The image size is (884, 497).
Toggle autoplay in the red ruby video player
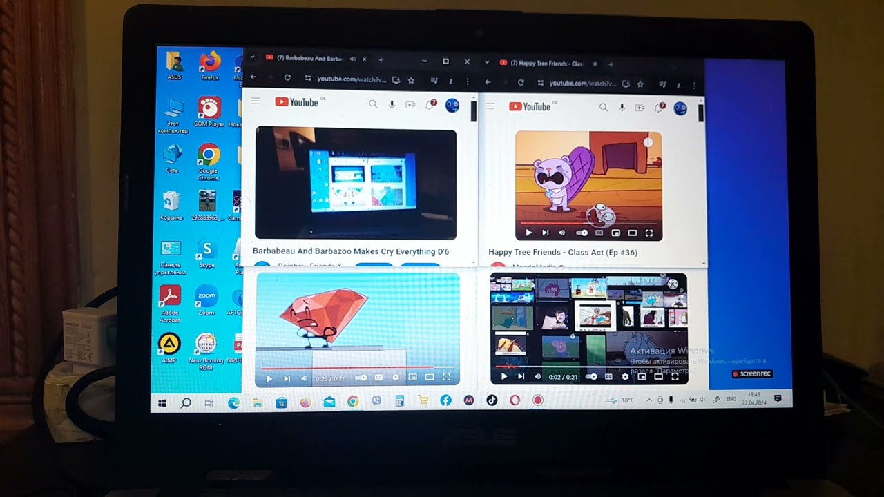tap(361, 378)
